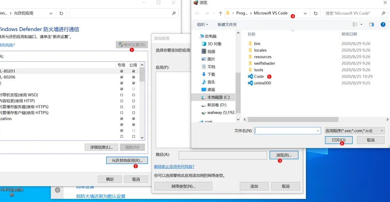Expand address dropdown in firewall window

[x=51, y=13]
